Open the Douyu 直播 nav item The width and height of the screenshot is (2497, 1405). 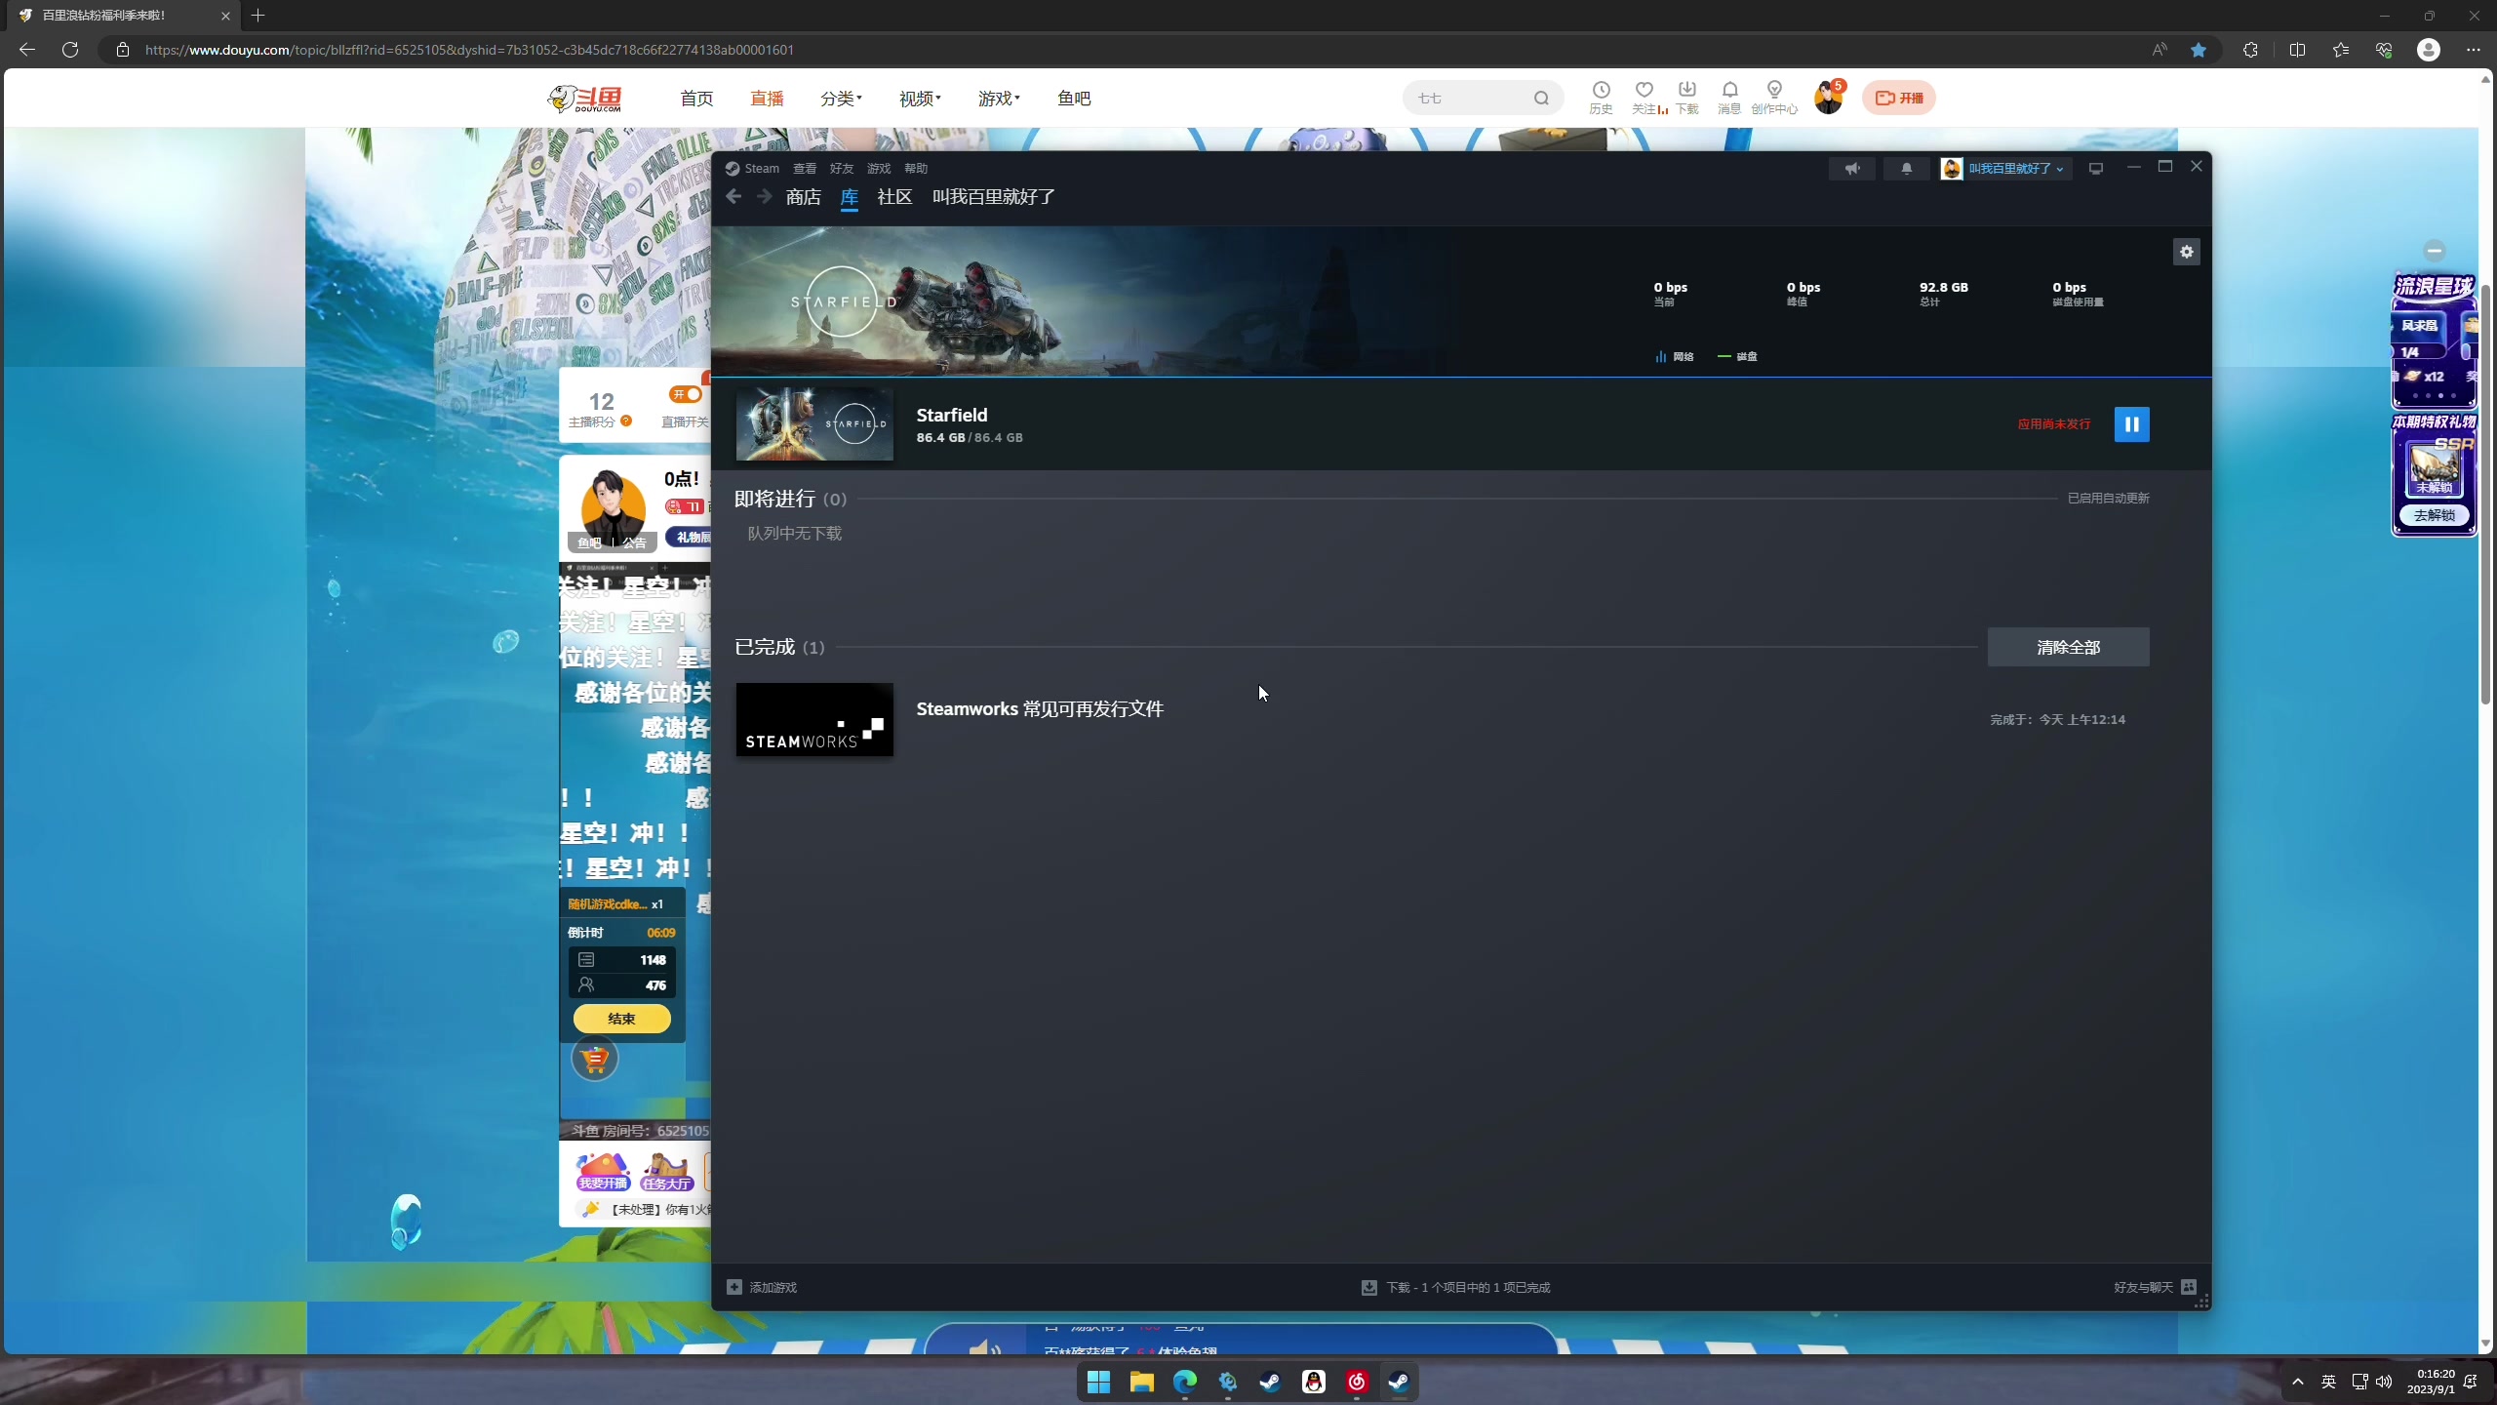tap(767, 99)
